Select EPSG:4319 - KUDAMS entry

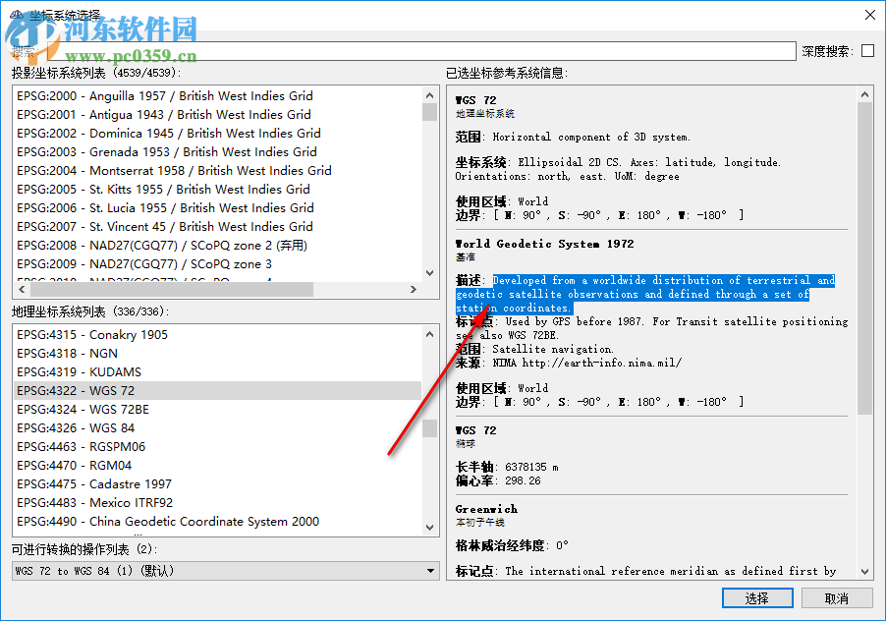[217, 371]
